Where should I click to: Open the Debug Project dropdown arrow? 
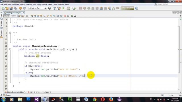pyautogui.click(x=71, y=8)
